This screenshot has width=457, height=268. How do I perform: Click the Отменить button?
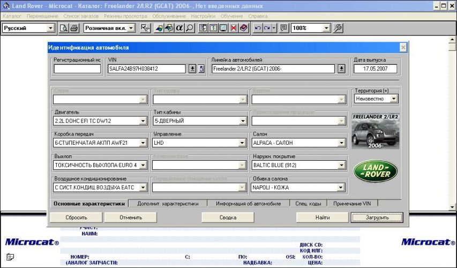point(131,218)
